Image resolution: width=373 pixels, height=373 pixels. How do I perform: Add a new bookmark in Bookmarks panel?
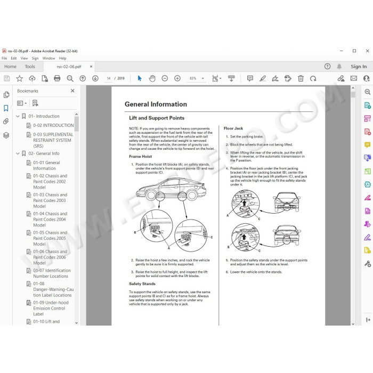(x=35, y=103)
